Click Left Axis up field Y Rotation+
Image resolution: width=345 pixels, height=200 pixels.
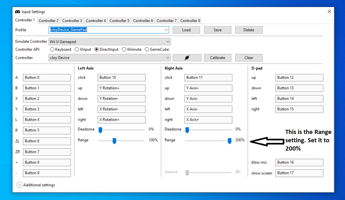(121, 88)
